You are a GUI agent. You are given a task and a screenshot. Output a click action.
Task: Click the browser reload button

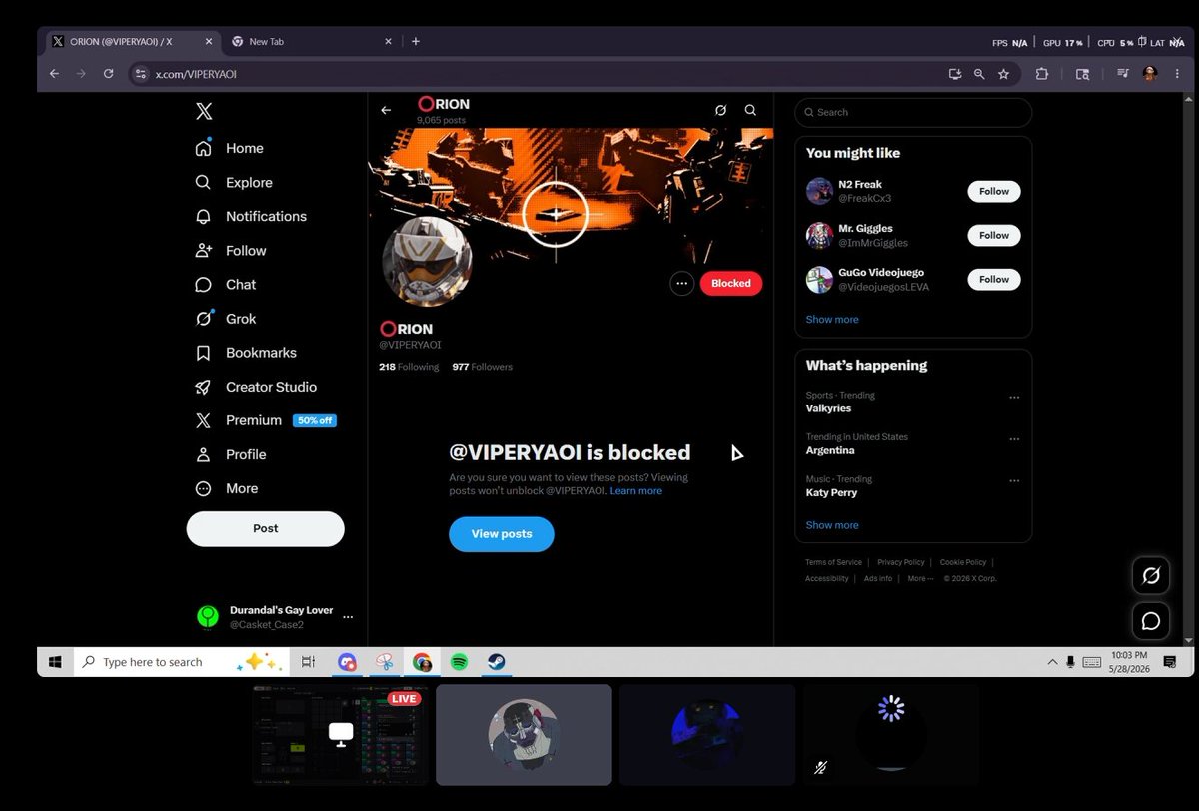pos(108,74)
